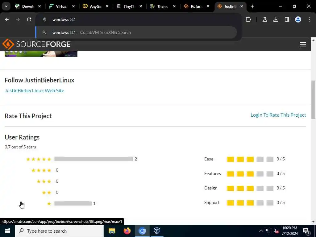
Task: Click the address bar with 'windows 8.1'
Action: pos(138,19)
